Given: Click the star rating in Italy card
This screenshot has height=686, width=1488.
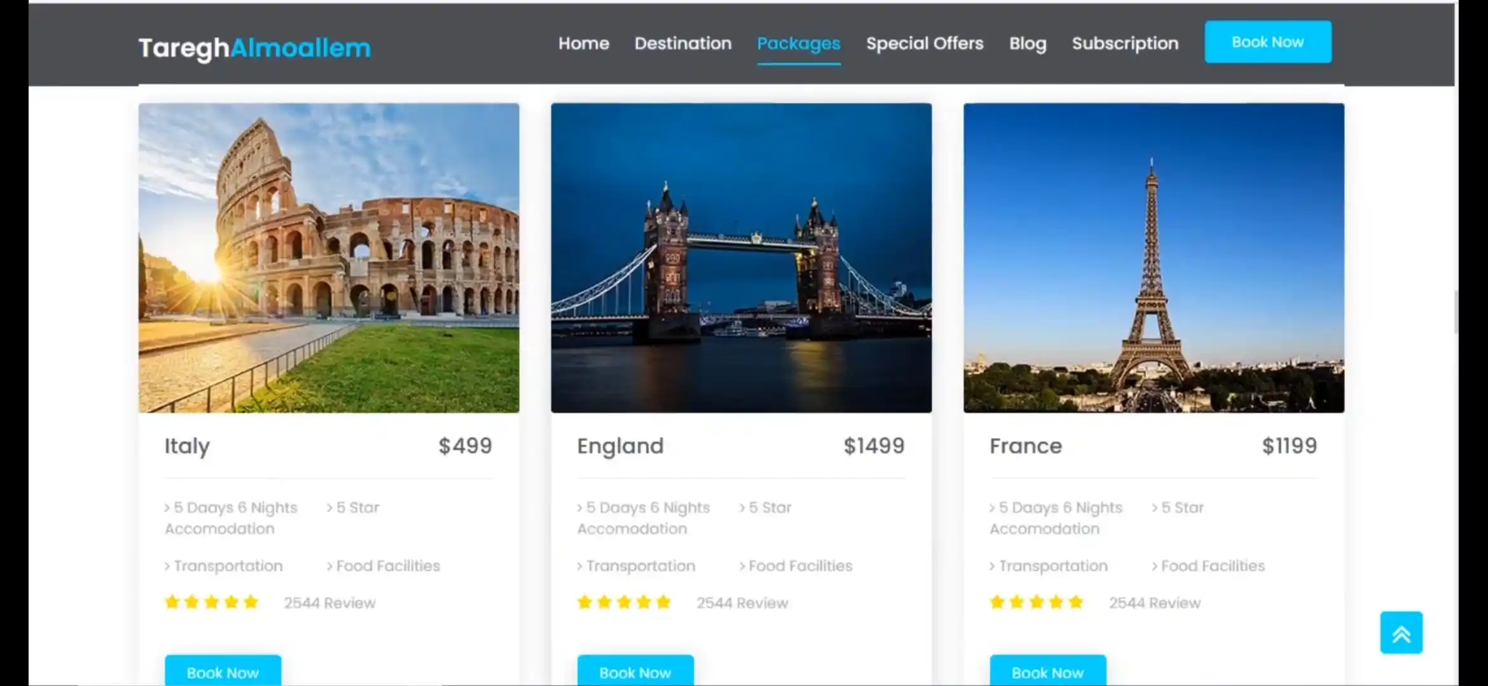Looking at the screenshot, I should 211,602.
